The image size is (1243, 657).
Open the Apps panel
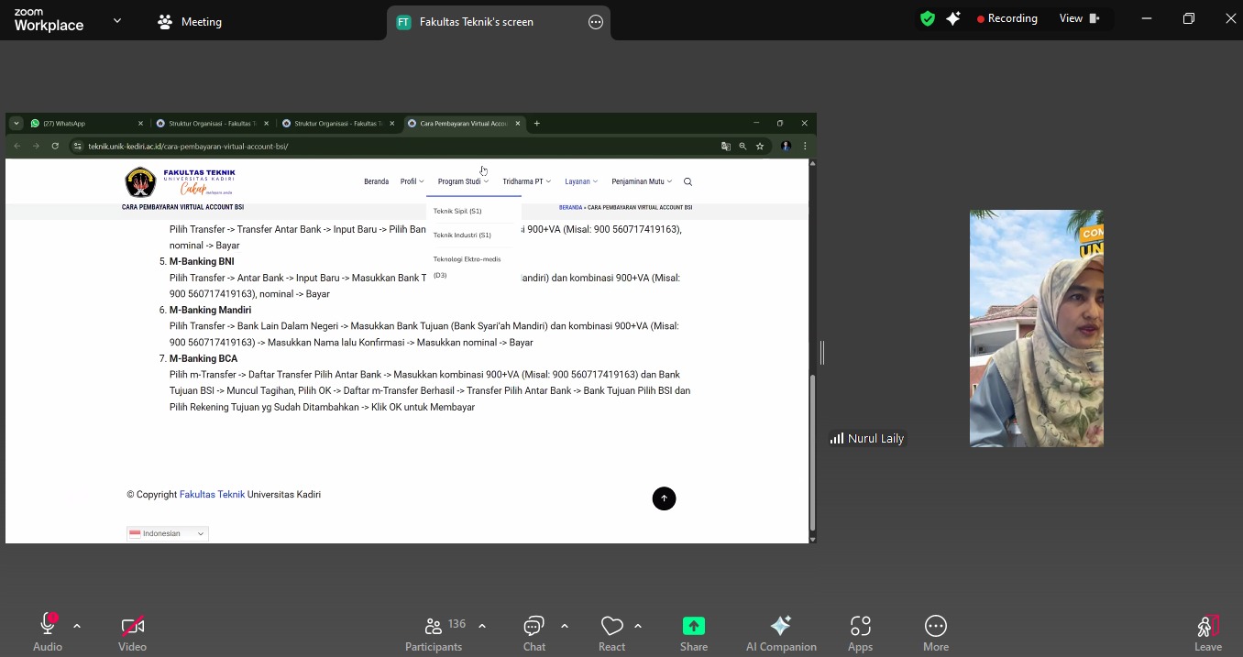(860, 633)
